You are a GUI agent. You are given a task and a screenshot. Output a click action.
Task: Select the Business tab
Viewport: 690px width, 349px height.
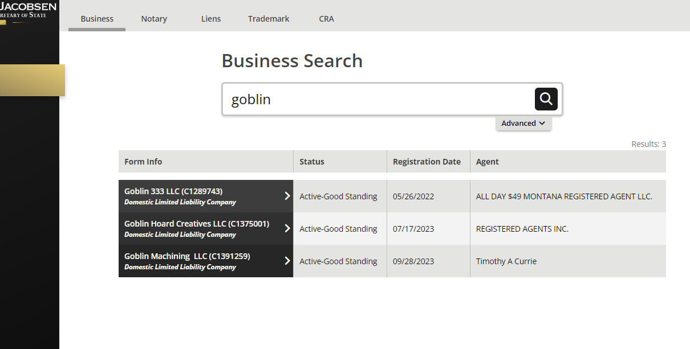97,19
